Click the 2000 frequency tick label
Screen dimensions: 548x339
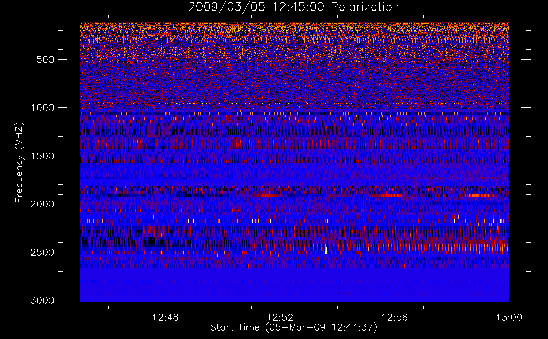[42, 204]
